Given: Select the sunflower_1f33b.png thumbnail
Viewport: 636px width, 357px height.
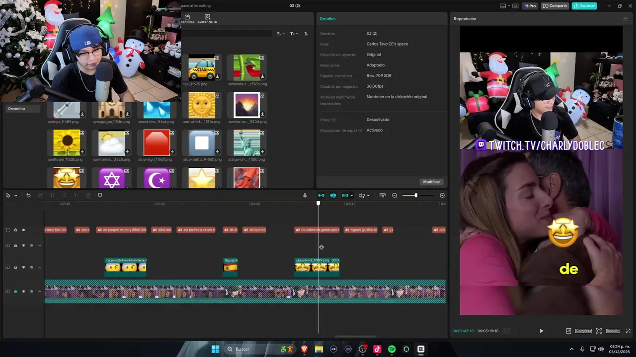Looking at the screenshot, I should pyautogui.click(x=67, y=143).
